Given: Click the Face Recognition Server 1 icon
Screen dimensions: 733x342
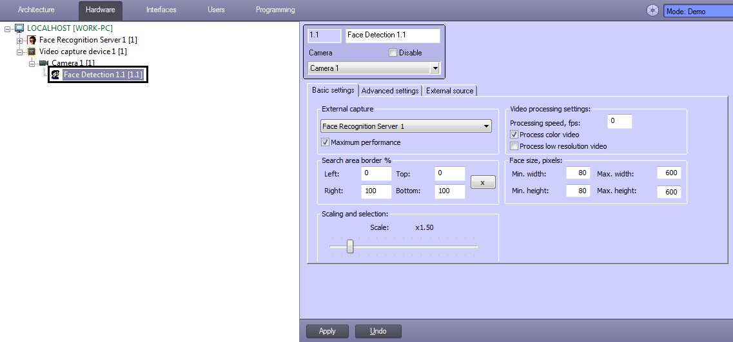Looking at the screenshot, I should pyautogui.click(x=32, y=40).
